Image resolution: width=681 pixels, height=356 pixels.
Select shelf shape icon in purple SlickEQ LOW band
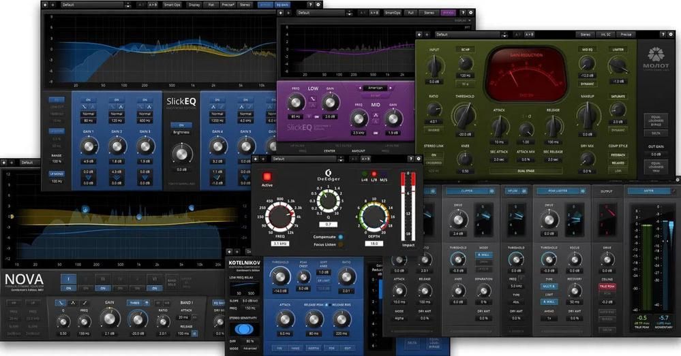(x=313, y=99)
